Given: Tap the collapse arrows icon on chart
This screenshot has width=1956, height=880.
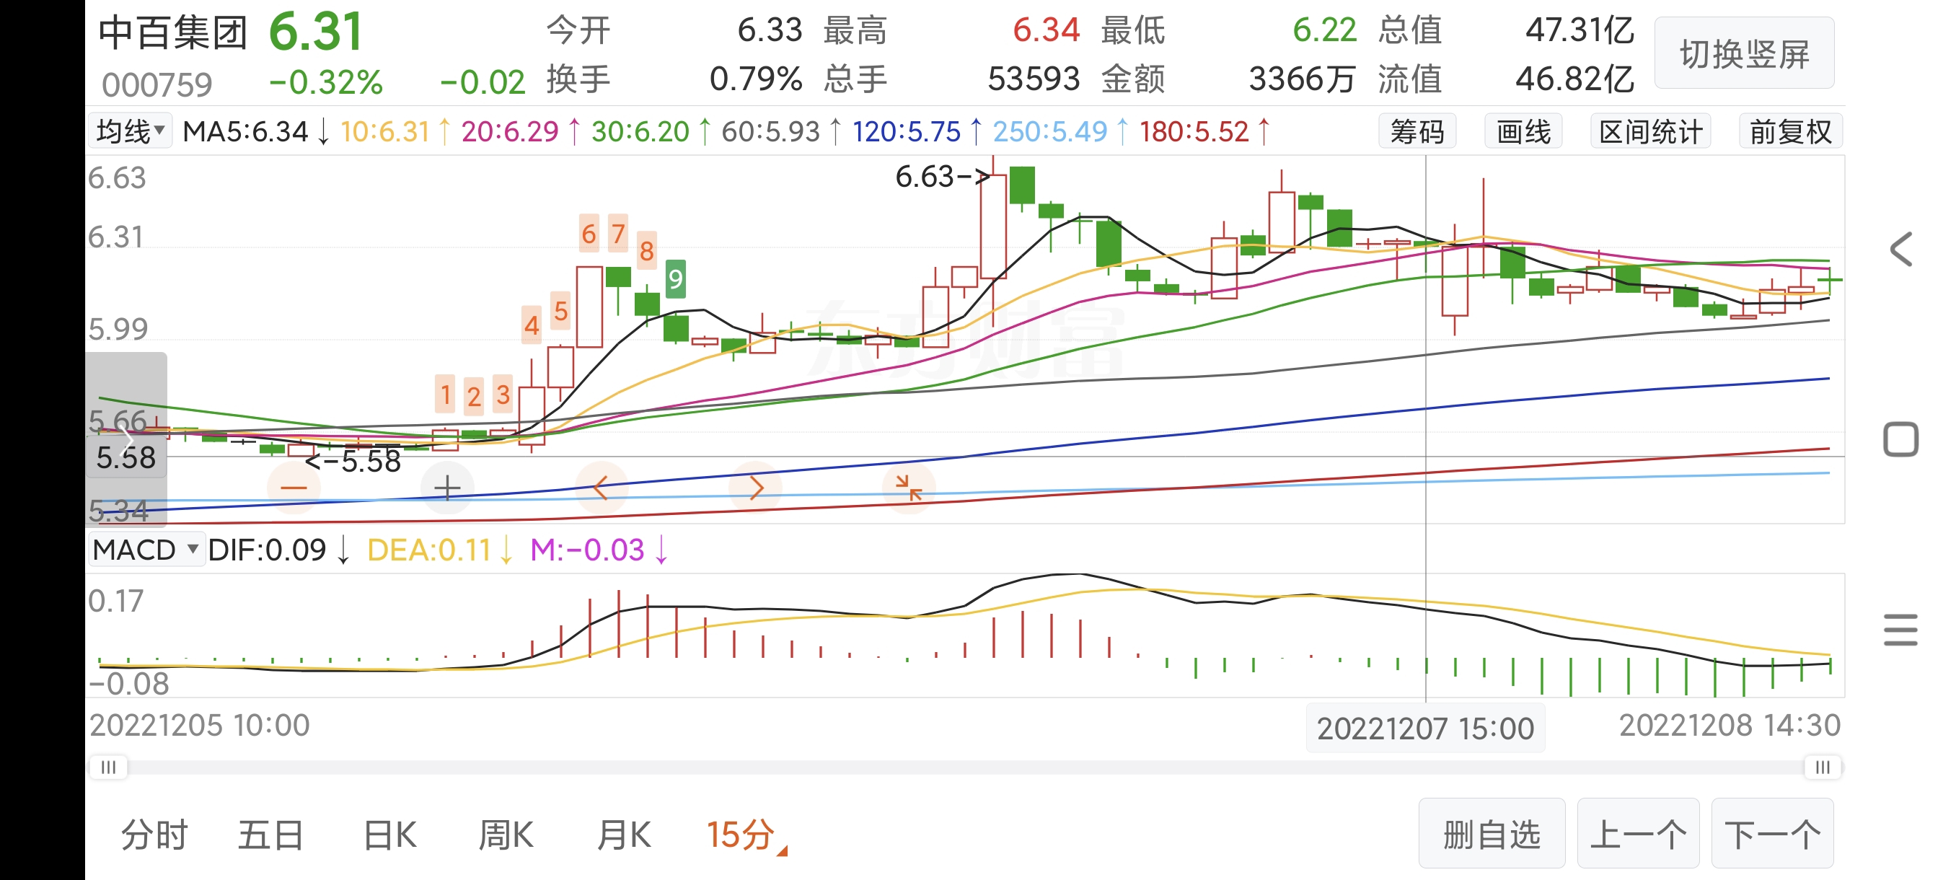Looking at the screenshot, I should (x=908, y=488).
